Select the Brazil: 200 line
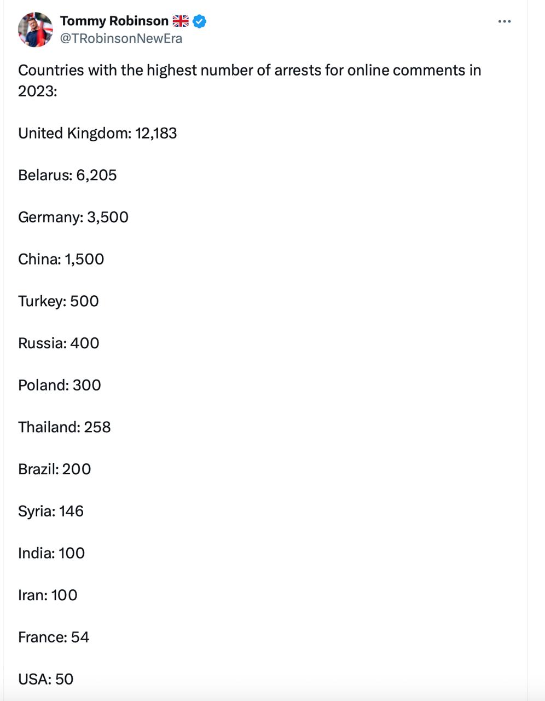 tap(55, 469)
